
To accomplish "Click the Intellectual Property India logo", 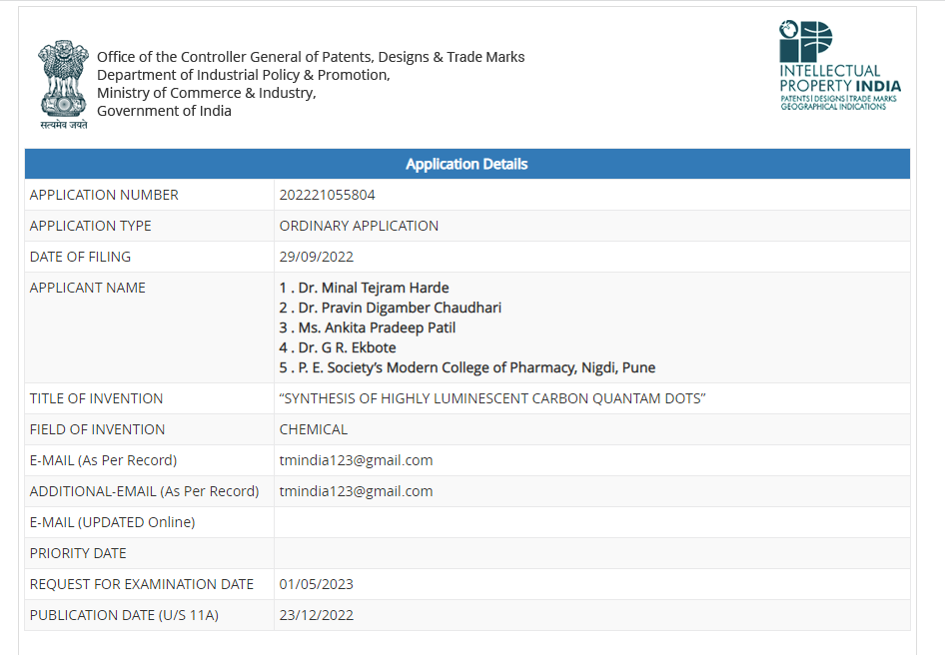I will [x=839, y=66].
